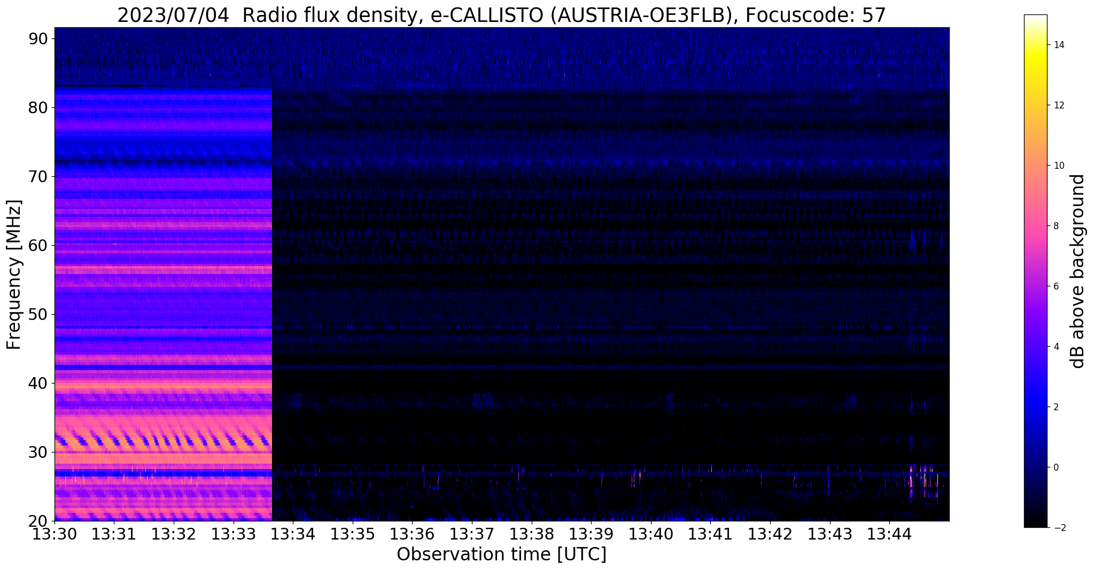The width and height of the screenshot is (1094, 570).
Task: Click the 30 MHz frequency tick label
Action: 38,452
